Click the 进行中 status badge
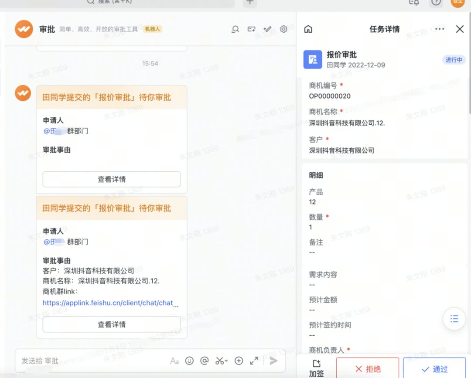This screenshot has width=471, height=378. click(x=454, y=60)
